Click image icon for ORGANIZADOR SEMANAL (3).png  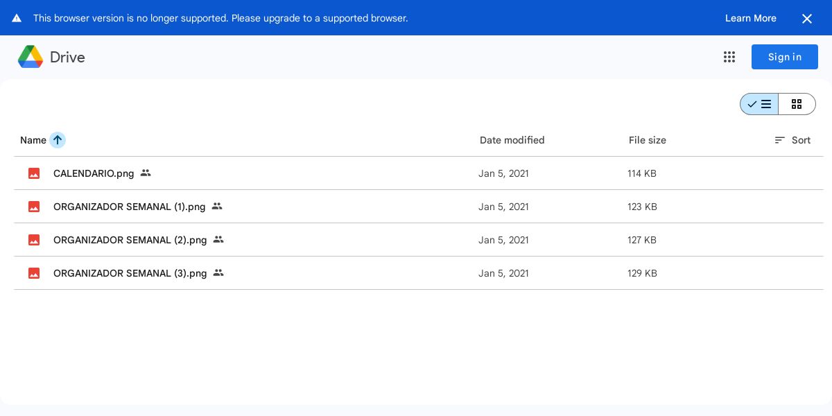pos(34,273)
